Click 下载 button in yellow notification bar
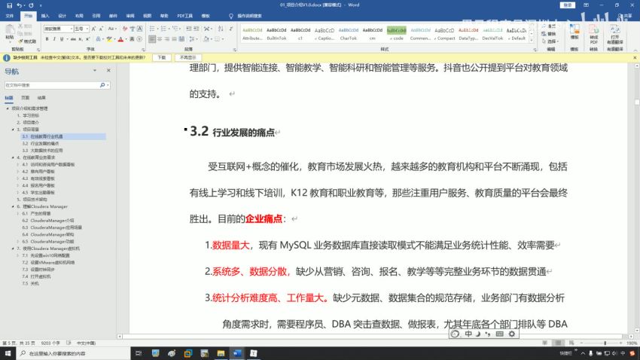640x360 pixels. pyautogui.click(x=162, y=57)
